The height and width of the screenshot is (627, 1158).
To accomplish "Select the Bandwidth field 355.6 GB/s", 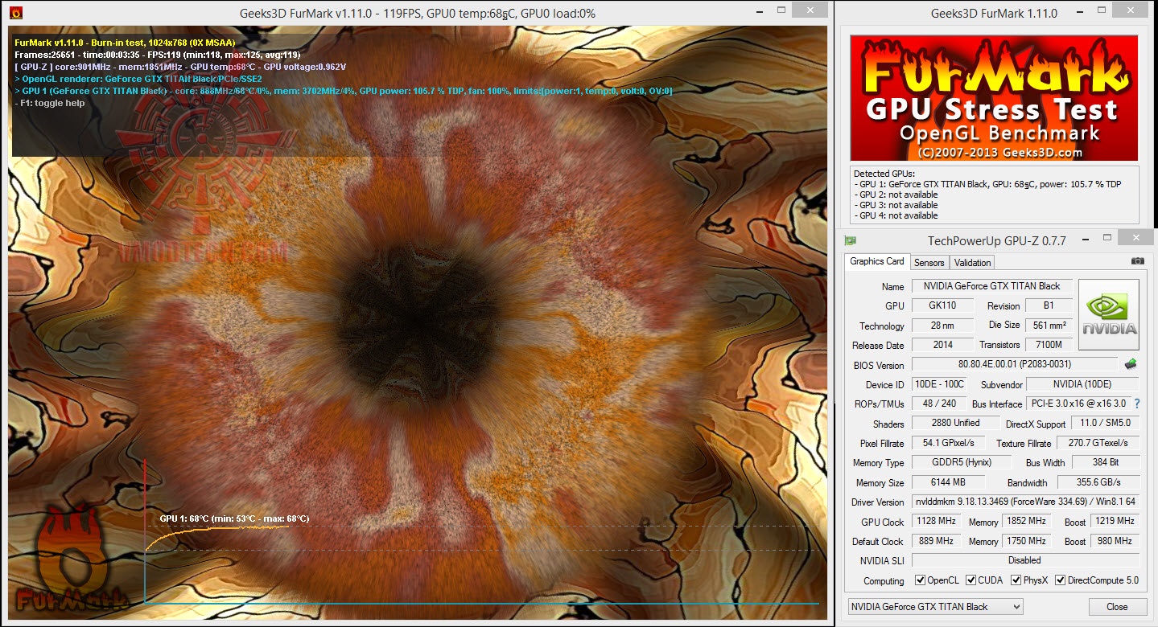I will coord(1097,482).
